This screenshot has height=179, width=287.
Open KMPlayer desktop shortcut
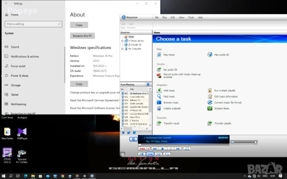pos(22,132)
